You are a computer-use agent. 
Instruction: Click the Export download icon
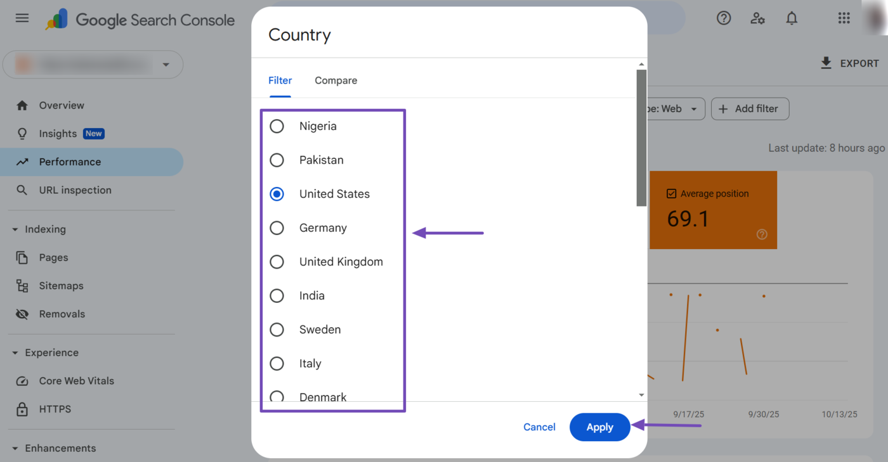point(826,63)
